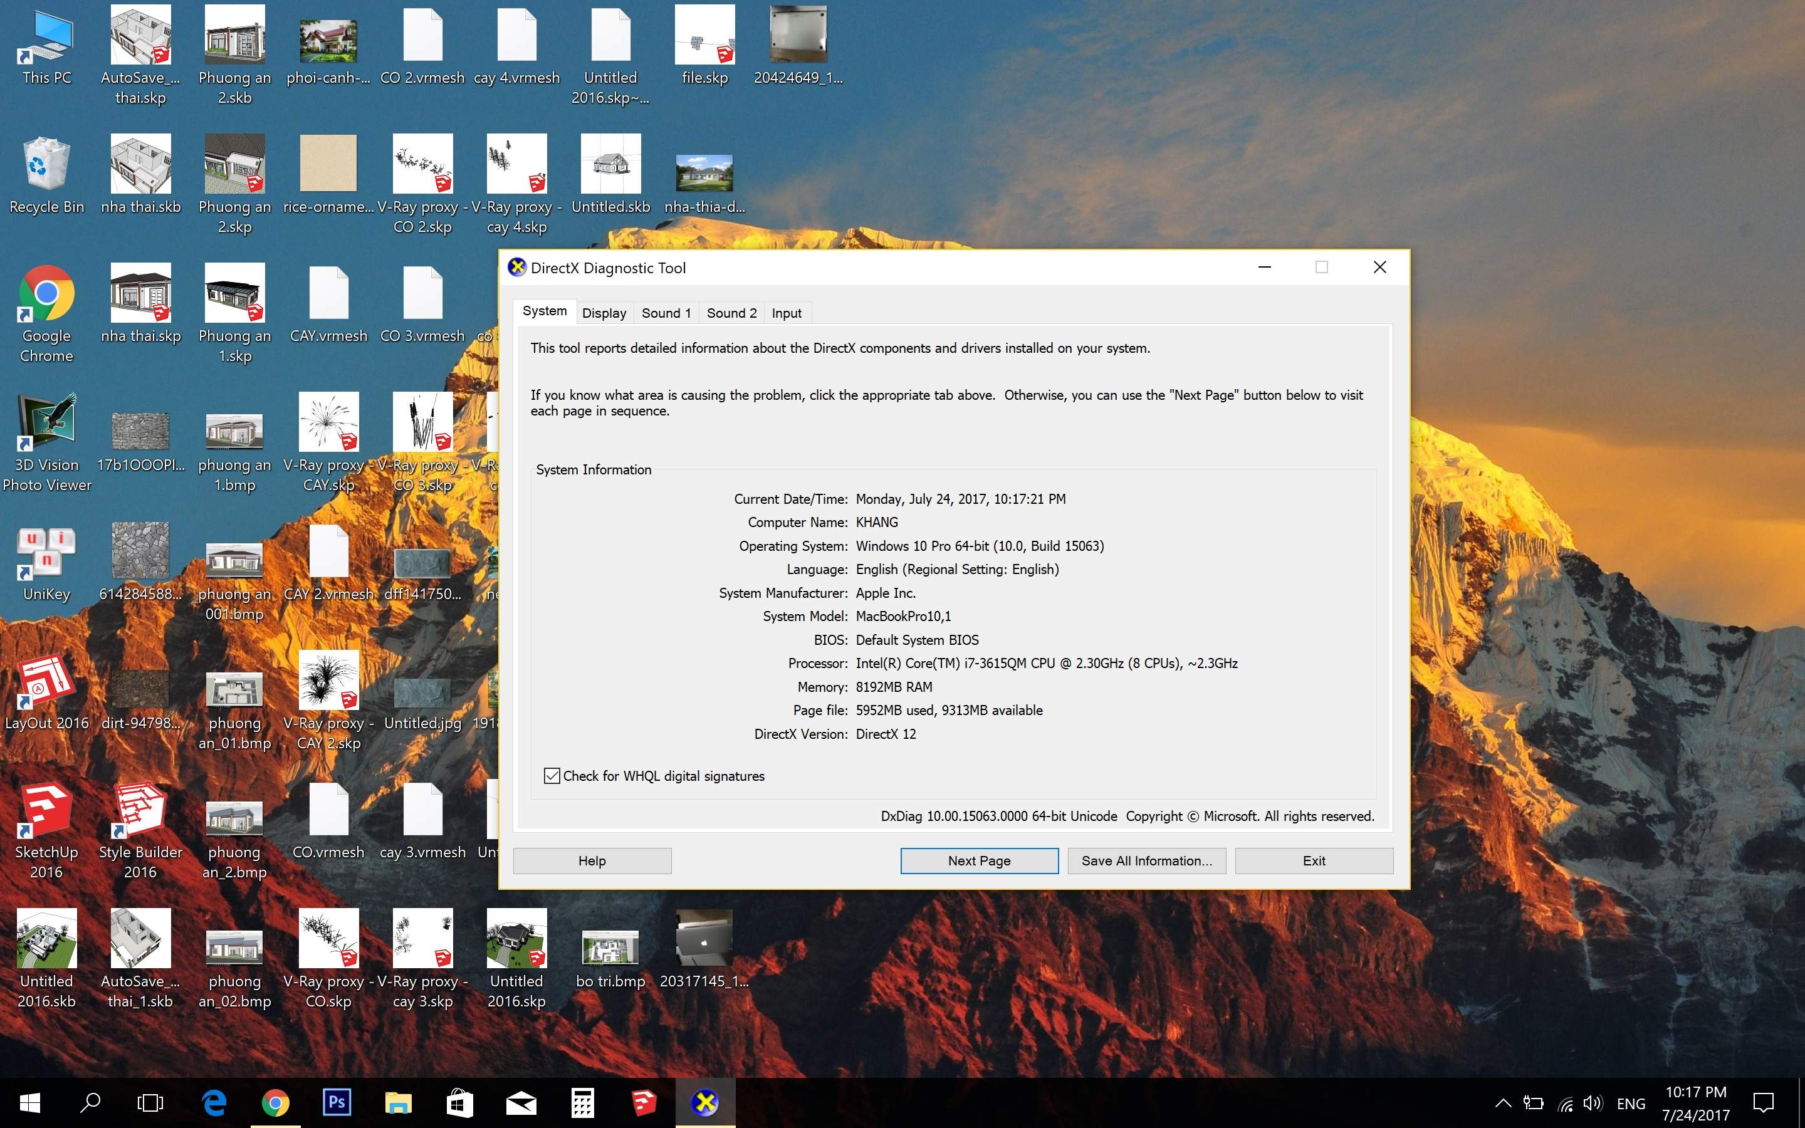Select CO.vrmesh file icon

(328, 822)
